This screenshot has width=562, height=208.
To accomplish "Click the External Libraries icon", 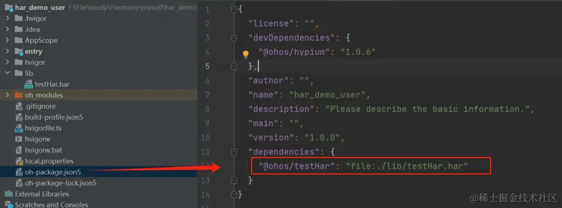I will click(x=9, y=194).
